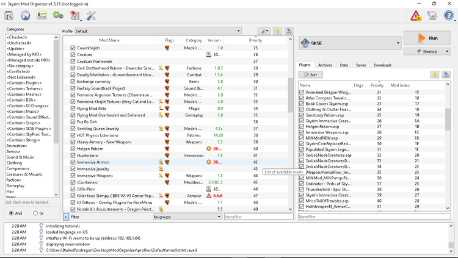
Task: Click the orange gear icon on Immersive Armors row
Action: click(x=209, y=162)
